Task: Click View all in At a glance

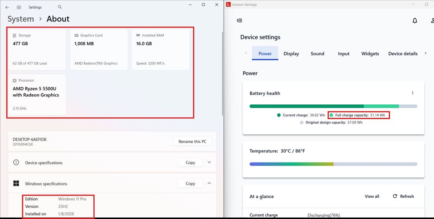Action: coord(372,196)
